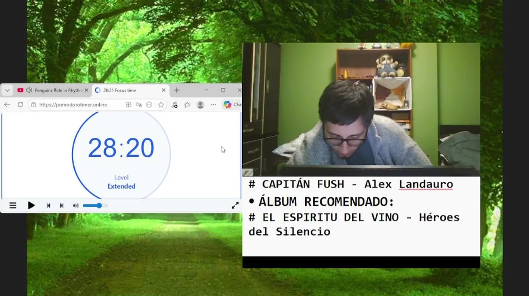Viewport: 529px width, 296px height.
Task: Close the Focus time tab
Action: (164, 90)
